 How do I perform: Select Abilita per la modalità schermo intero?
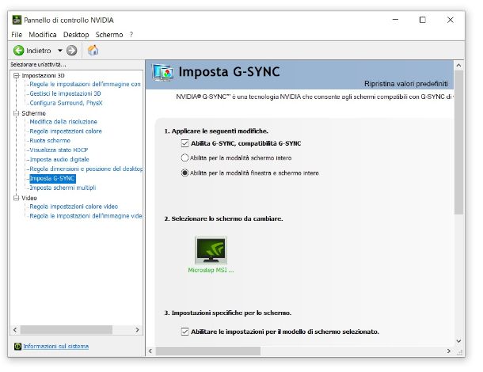(184, 158)
